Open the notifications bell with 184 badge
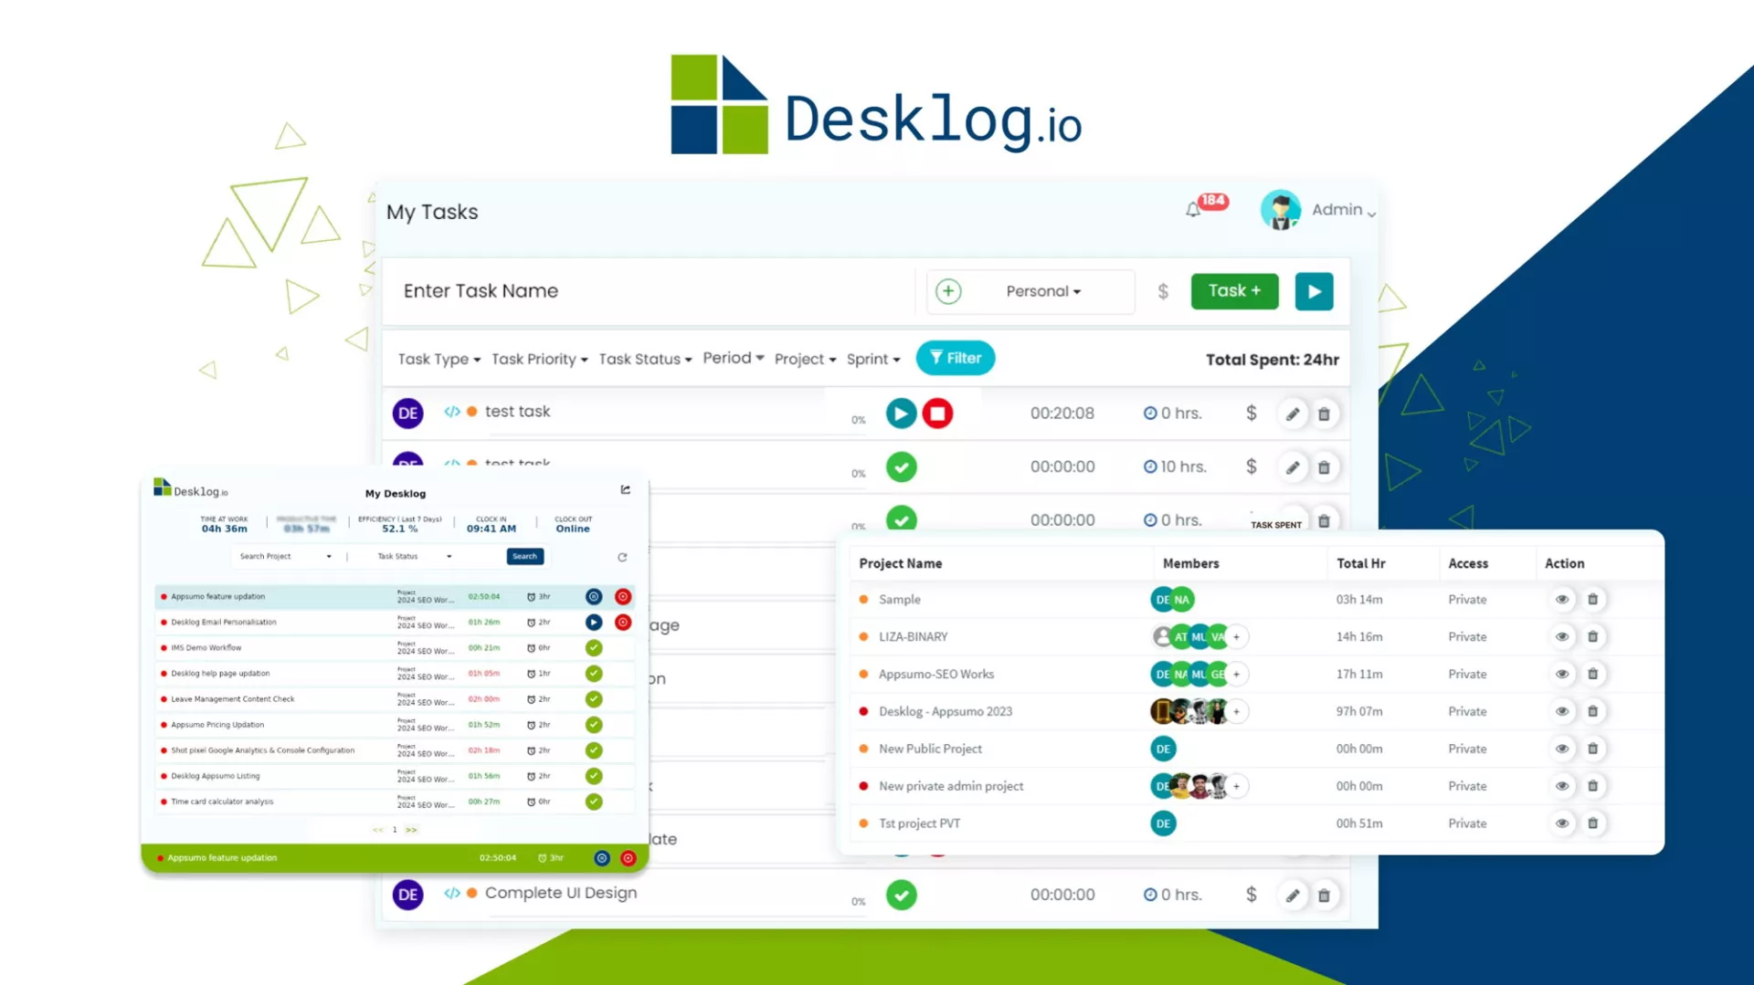 pyautogui.click(x=1193, y=210)
